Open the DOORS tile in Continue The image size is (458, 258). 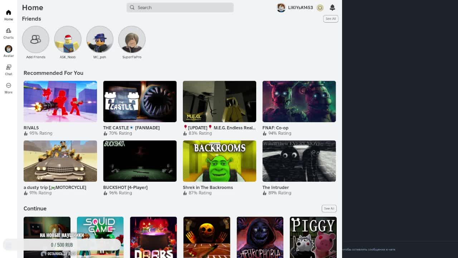(153, 237)
